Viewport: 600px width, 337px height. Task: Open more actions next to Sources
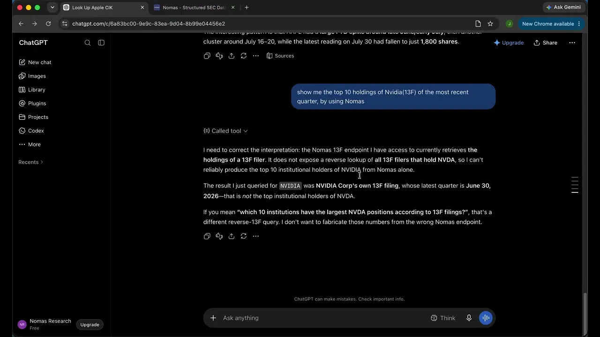[x=256, y=56]
